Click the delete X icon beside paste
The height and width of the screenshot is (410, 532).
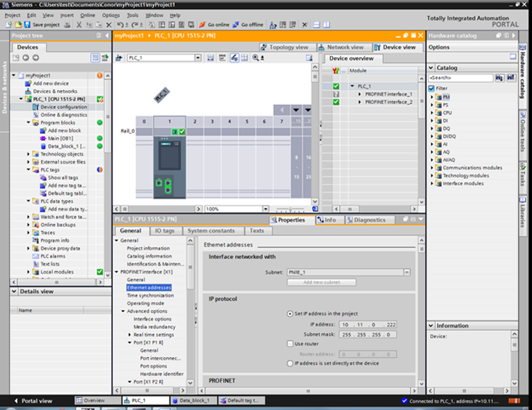[x=109, y=25]
